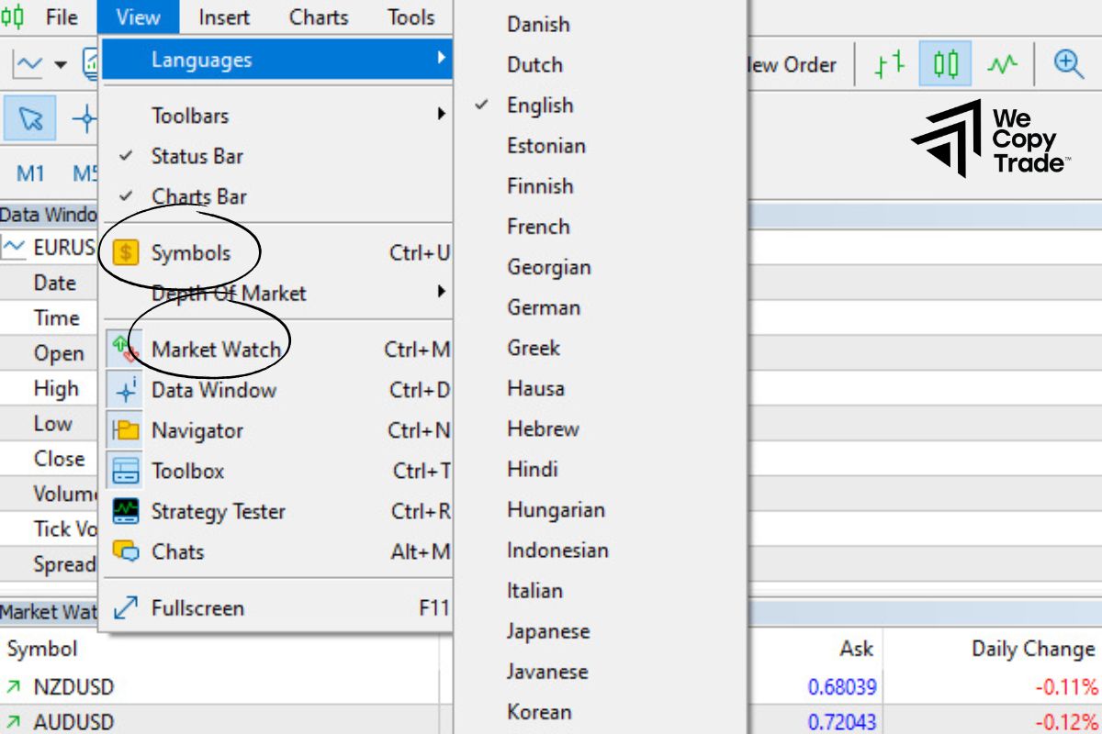The width and height of the screenshot is (1102, 734).
Task: Open the Charts menu
Action: (x=318, y=17)
